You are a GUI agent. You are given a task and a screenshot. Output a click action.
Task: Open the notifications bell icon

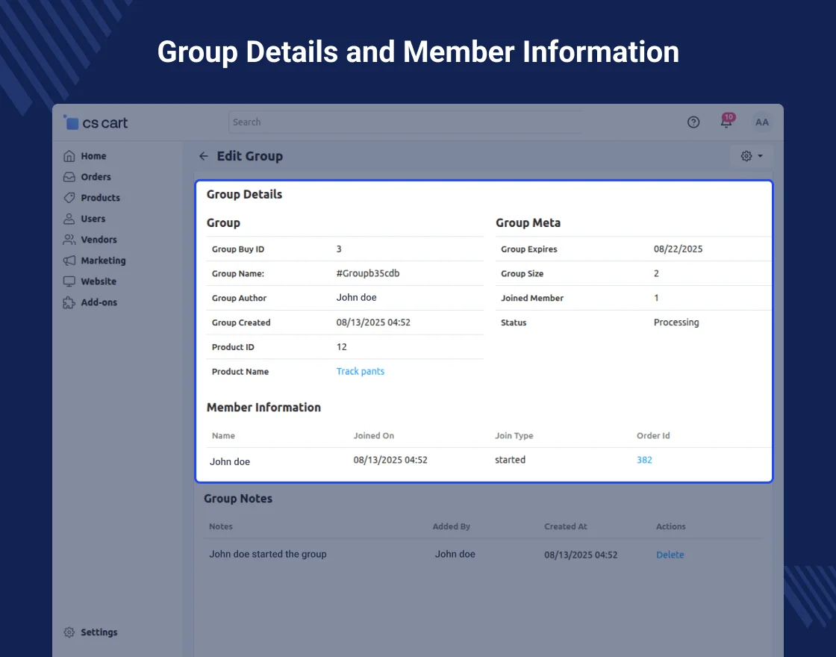(726, 122)
